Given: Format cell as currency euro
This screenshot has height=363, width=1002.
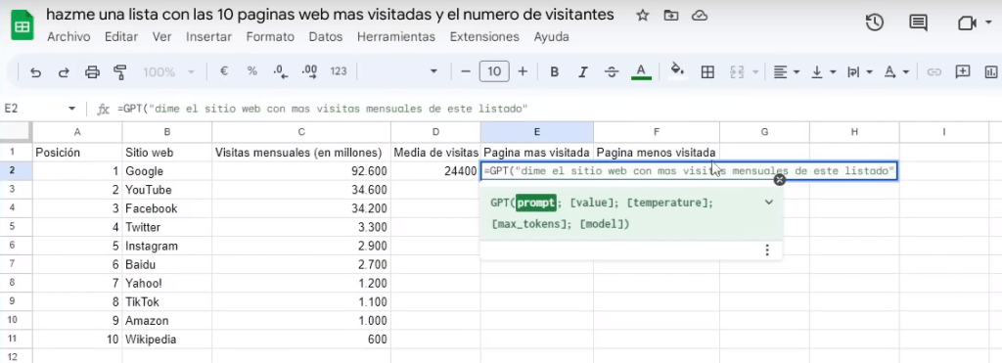Looking at the screenshot, I should tap(224, 71).
